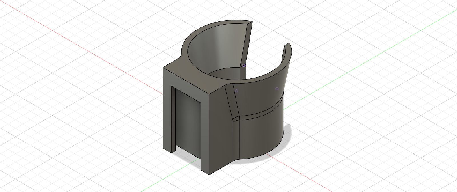Image resolution: width=457 pixels, height=192 pixels.
Task: Select the purple sketch point on the inner vertical edge
Action: (244, 66)
